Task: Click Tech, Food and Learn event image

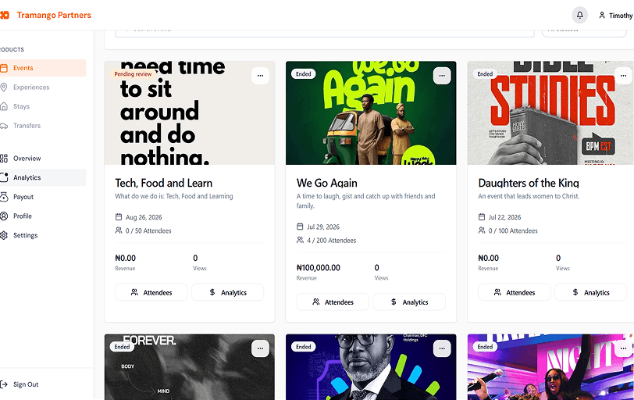Action: coord(189,112)
